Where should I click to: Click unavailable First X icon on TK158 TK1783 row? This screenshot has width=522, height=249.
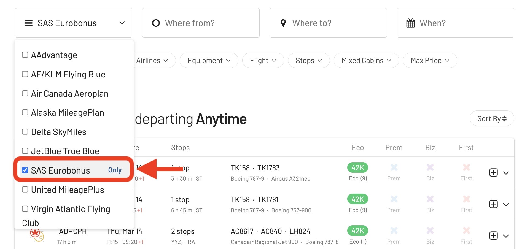[466, 167]
